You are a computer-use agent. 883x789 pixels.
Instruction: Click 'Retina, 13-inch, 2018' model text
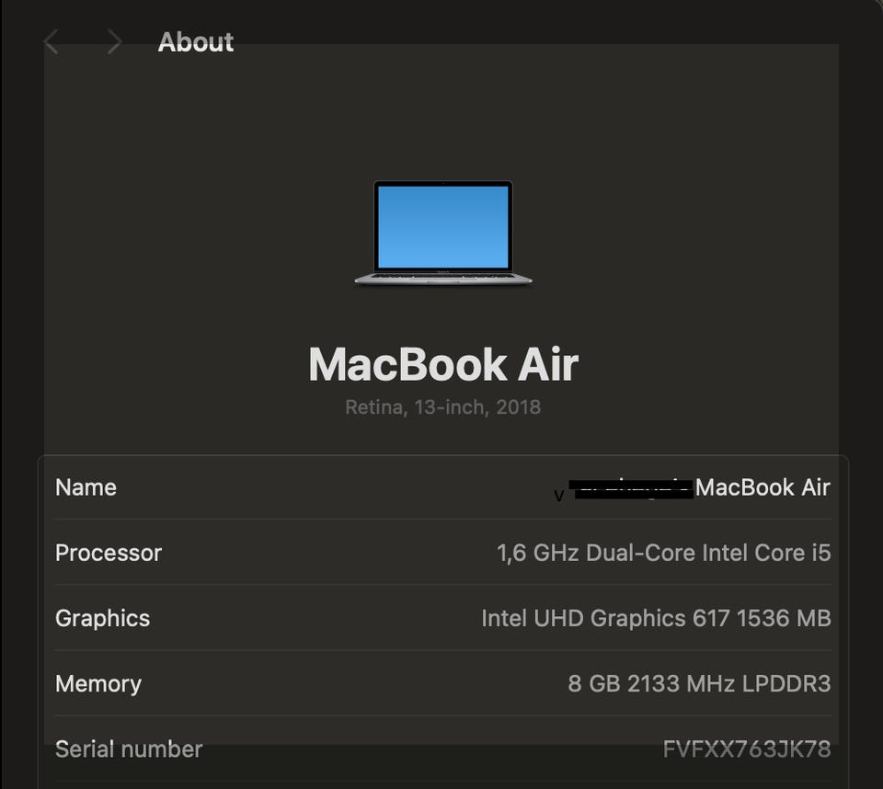point(442,406)
